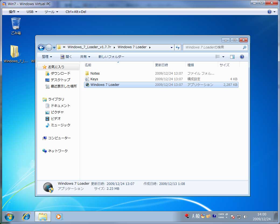Click the IME input mode A indicator
Screen dimensions: 280x224
[x=193, y=216]
